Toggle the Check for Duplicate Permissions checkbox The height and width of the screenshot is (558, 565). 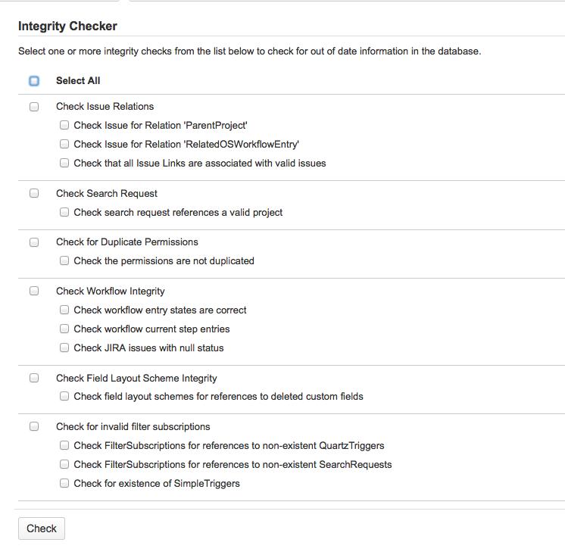[x=34, y=242]
